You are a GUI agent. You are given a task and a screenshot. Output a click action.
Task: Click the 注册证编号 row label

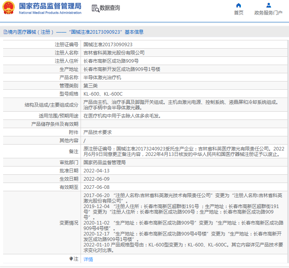(66, 45)
